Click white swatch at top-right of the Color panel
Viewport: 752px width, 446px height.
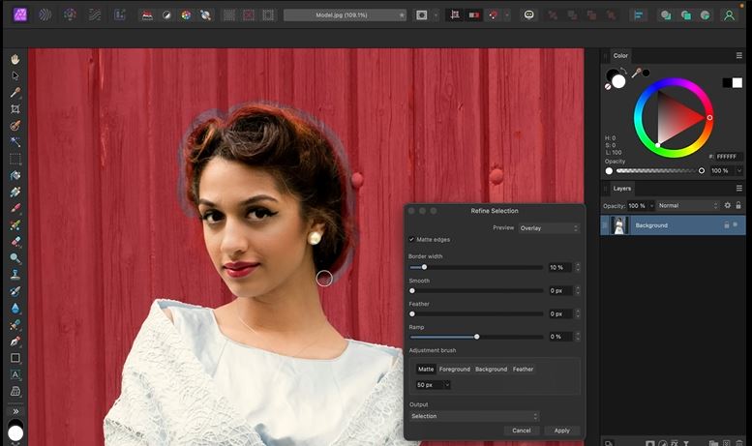pos(737,83)
